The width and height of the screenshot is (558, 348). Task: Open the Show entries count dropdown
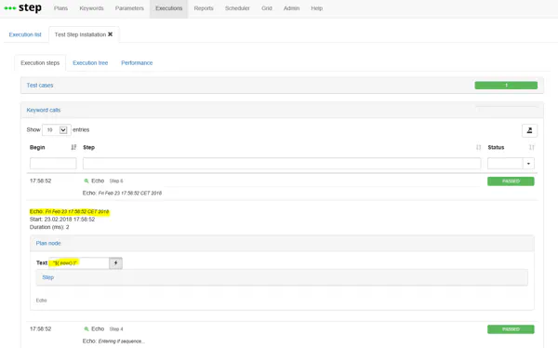point(56,130)
